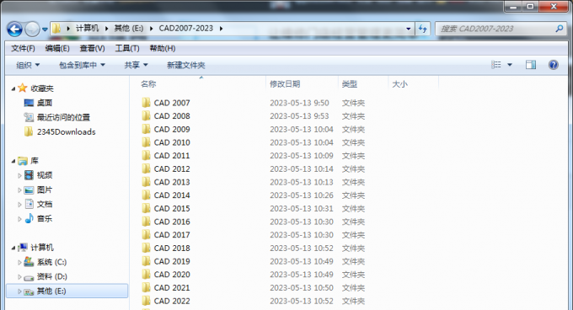This screenshot has width=573, height=310.
Task: Select the 音乐 library
Action: point(45,219)
